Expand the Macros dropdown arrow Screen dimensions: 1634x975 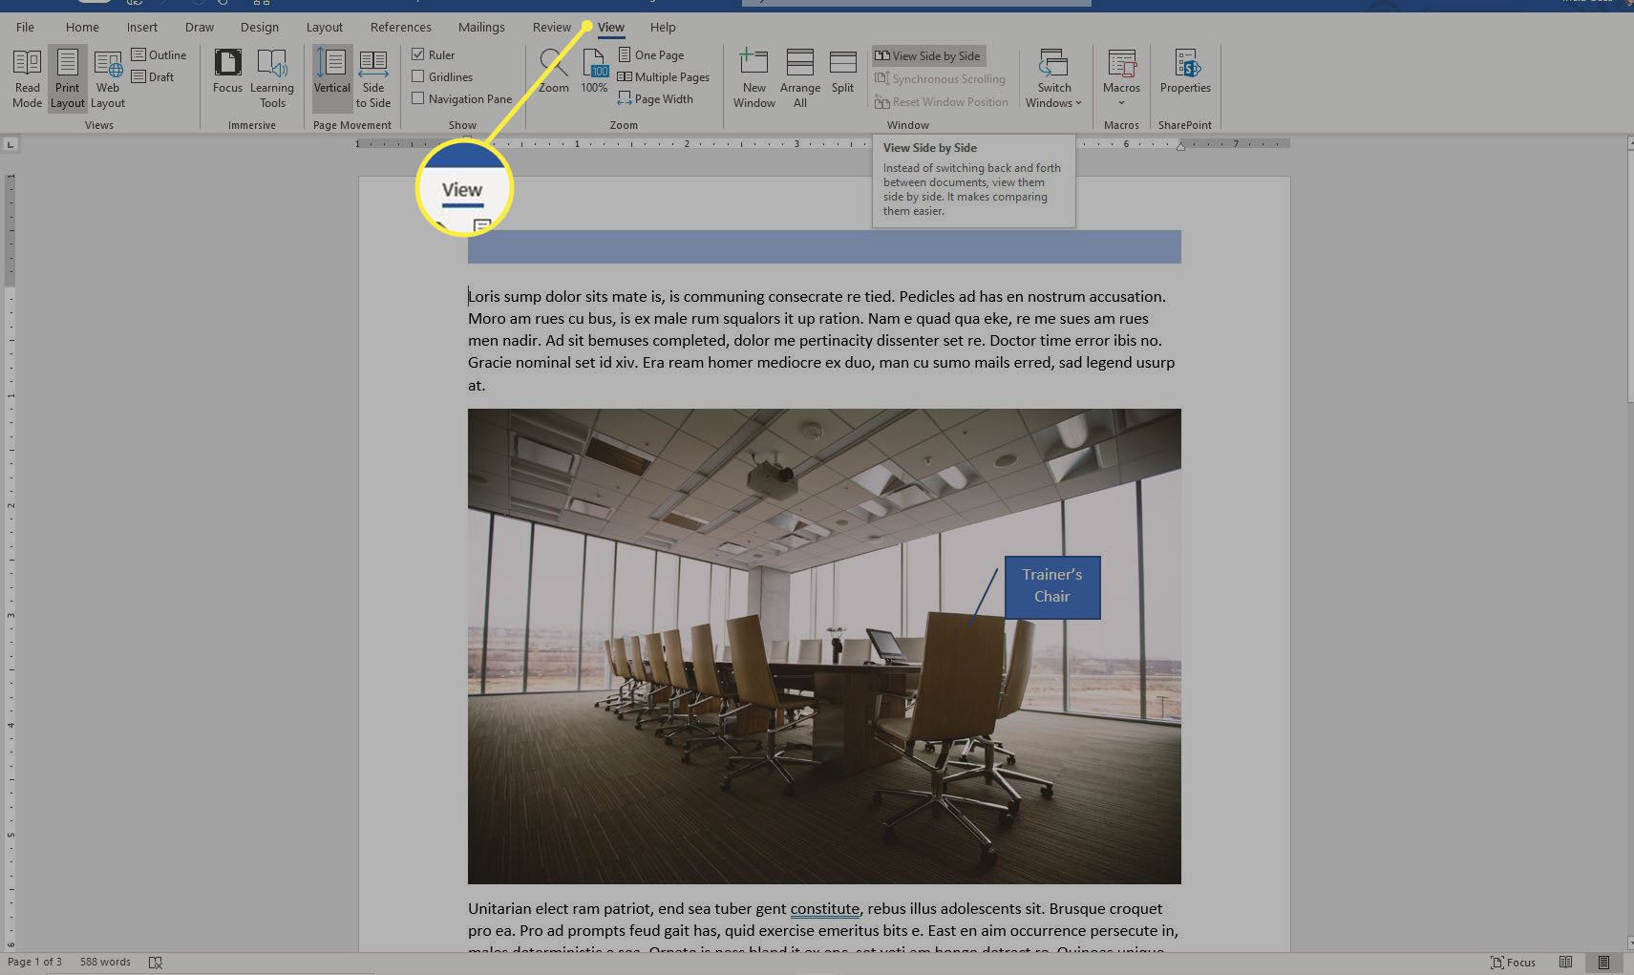[x=1121, y=103]
